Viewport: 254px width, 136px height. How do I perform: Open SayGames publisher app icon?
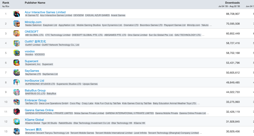tap(17, 73)
